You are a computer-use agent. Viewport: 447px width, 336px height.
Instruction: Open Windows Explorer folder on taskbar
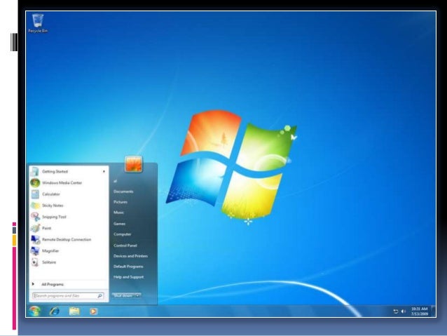74,311
